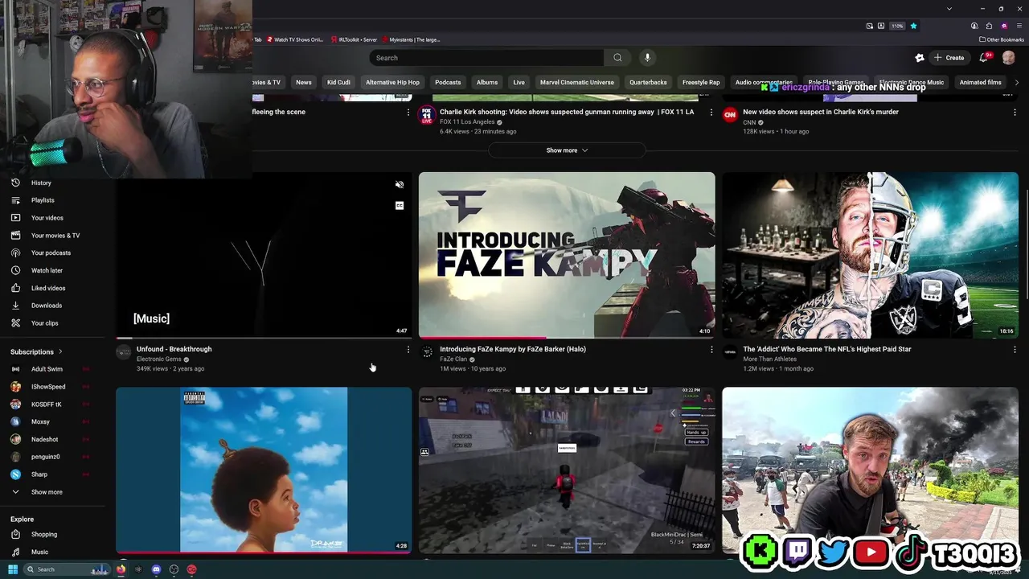1029x579 pixels.
Task: Click into the YouTube search field
Action: pyautogui.click(x=486, y=58)
